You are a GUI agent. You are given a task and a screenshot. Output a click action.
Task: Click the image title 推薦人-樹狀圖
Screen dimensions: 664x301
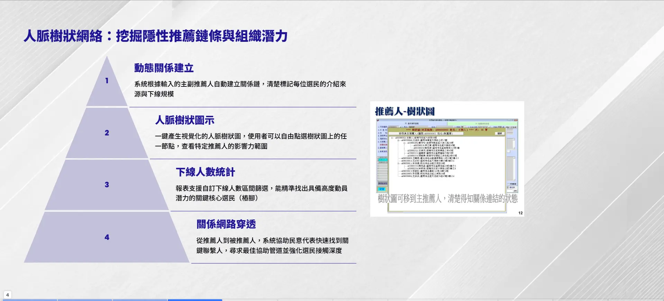(405, 111)
